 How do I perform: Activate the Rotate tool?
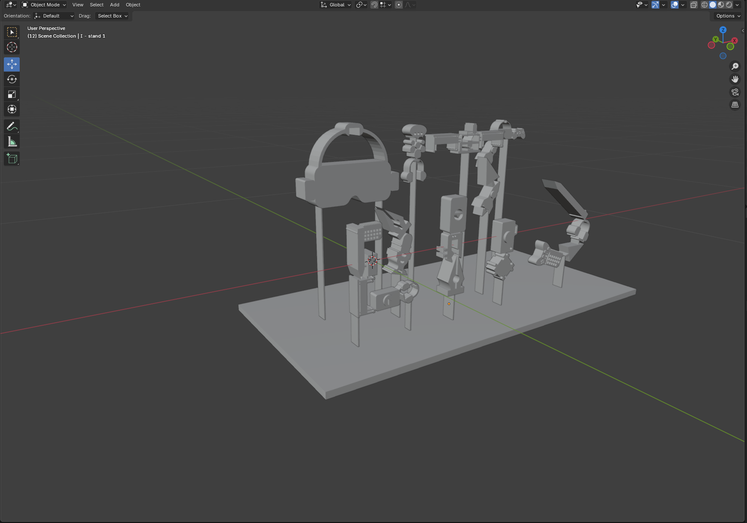point(12,79)
